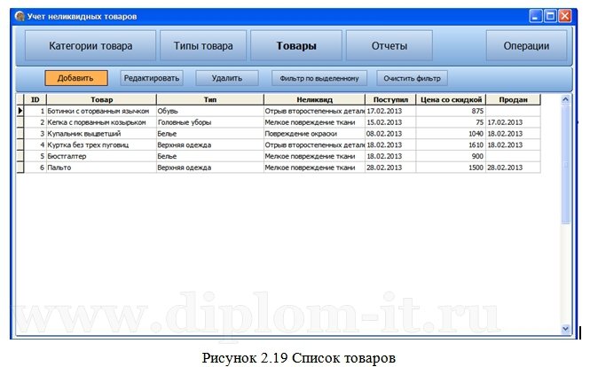The image size is (590, 367).
Task: Click Повреждение окраски cell
Action: [315, 134]
